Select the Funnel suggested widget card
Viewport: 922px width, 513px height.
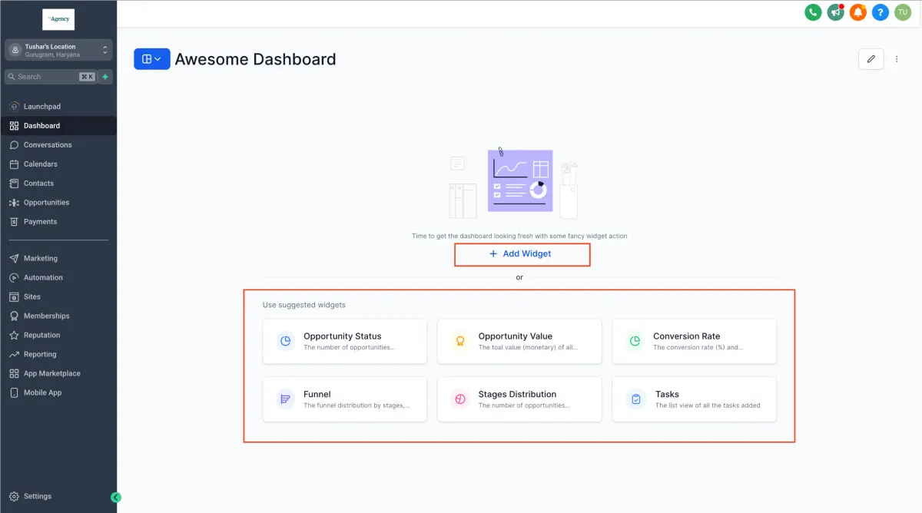pos(344,399)
